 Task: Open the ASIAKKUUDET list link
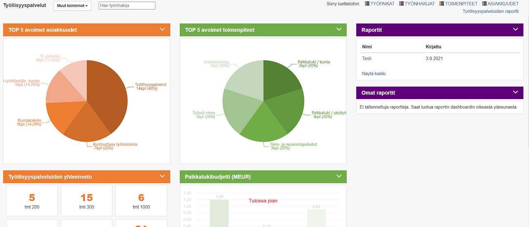click(503, 4)
